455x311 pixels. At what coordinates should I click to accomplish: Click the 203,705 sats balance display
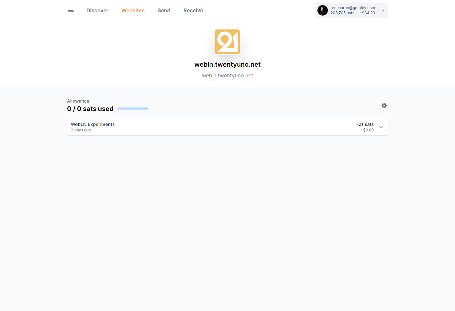(x=342, y=13)
